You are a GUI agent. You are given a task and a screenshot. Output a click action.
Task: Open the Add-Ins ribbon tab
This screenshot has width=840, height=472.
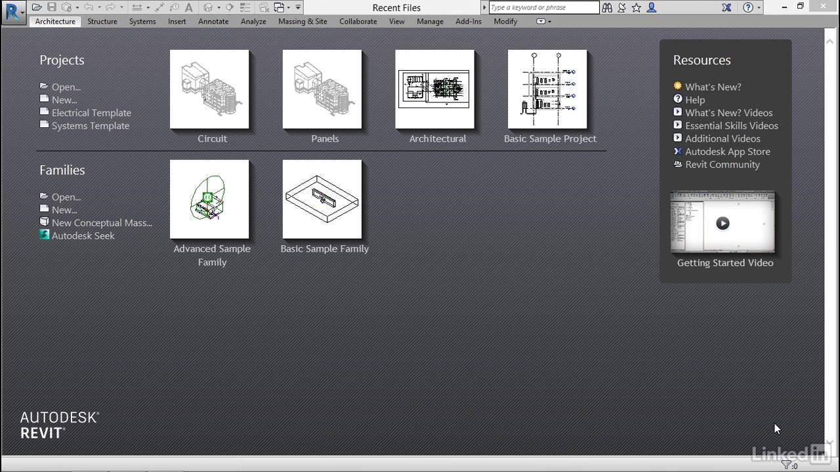point(469,22)
